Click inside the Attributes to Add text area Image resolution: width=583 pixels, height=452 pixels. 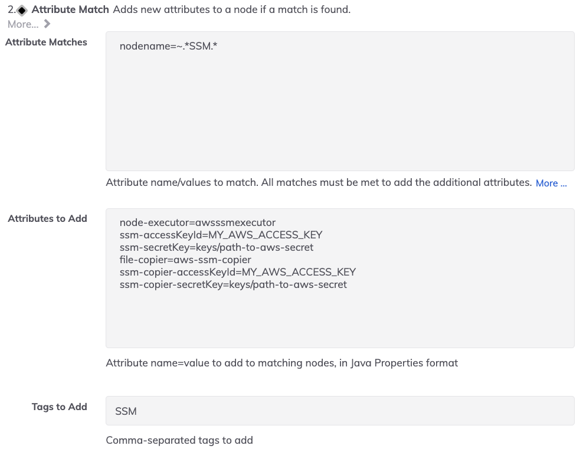[340, 277]
